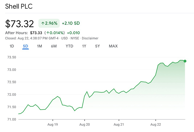Screen dimensions: 194x132
Task: Click the USD currency label
Action: 65,38
